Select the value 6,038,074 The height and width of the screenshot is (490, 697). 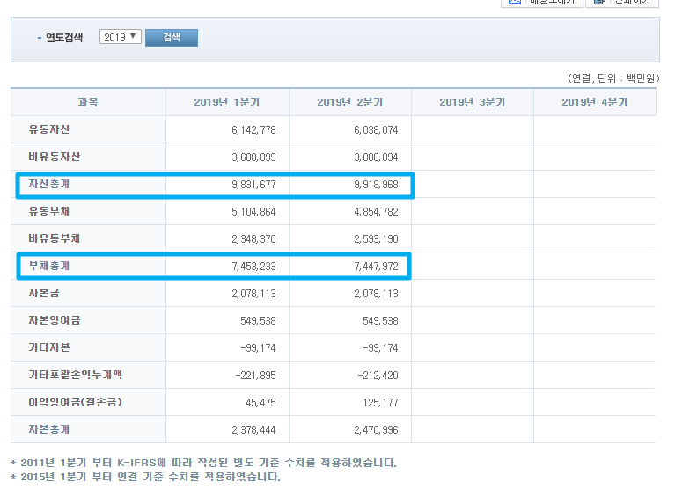(x=376, y=130)
